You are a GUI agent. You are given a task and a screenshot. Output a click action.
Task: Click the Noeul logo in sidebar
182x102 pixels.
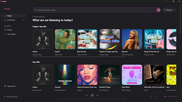point(7,9)
